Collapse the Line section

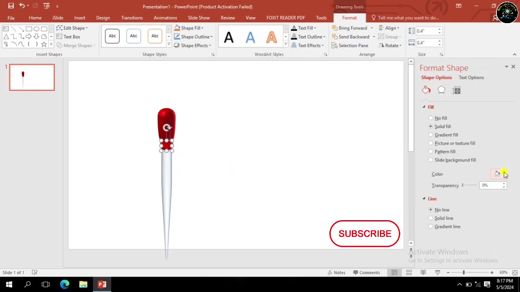tap(424, 199)
